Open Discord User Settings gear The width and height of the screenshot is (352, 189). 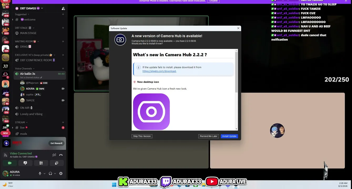click(x=61, y=174)
